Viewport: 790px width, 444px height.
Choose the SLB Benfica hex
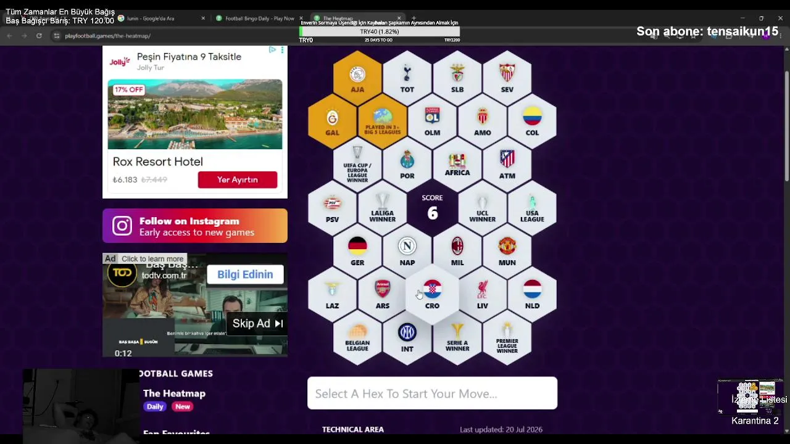[457, 78]
